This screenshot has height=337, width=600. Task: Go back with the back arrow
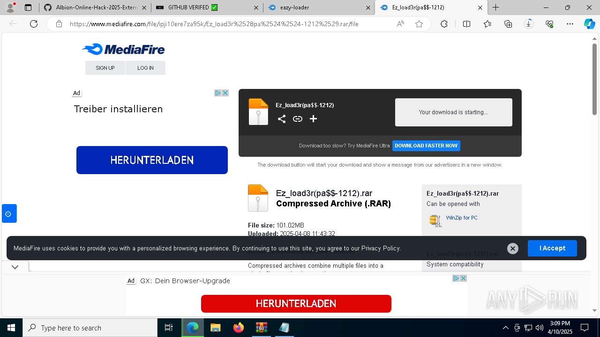click(x=13, y=24)
